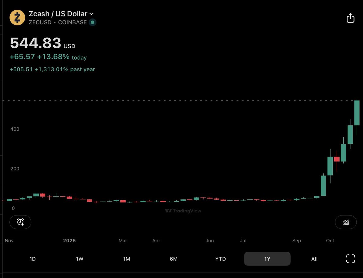The image size is (363, 278).
Task: Click the 200 price axis label
Action: (15, 169)
